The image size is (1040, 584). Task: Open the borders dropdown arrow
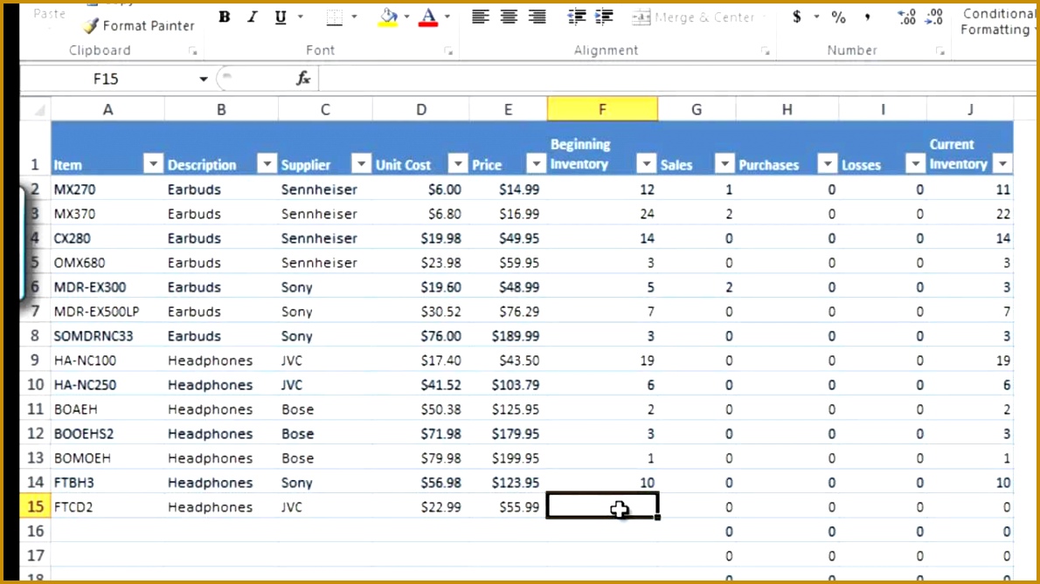click(354, 17)
